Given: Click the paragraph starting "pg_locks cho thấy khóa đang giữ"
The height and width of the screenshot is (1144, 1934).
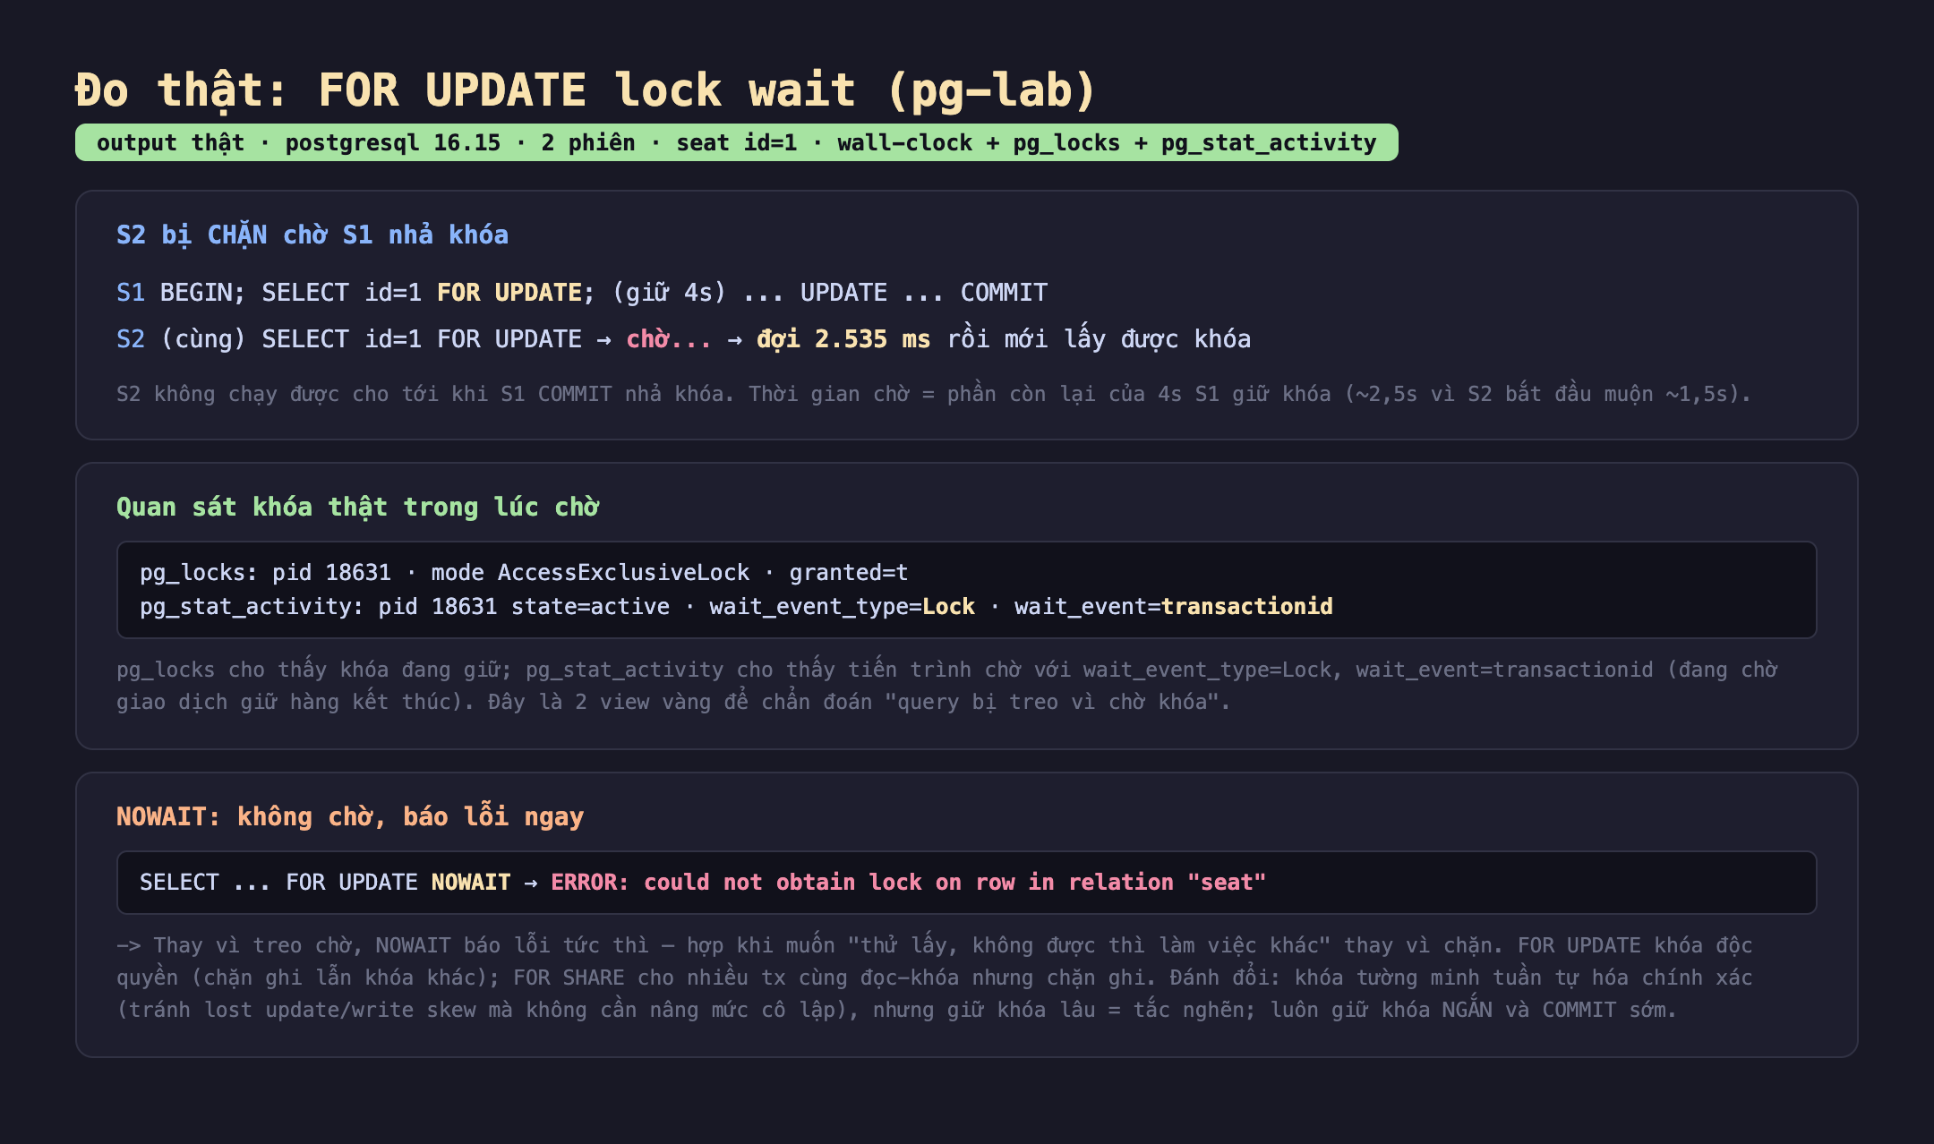Looking at the screenshot, I should coord(946,686).
